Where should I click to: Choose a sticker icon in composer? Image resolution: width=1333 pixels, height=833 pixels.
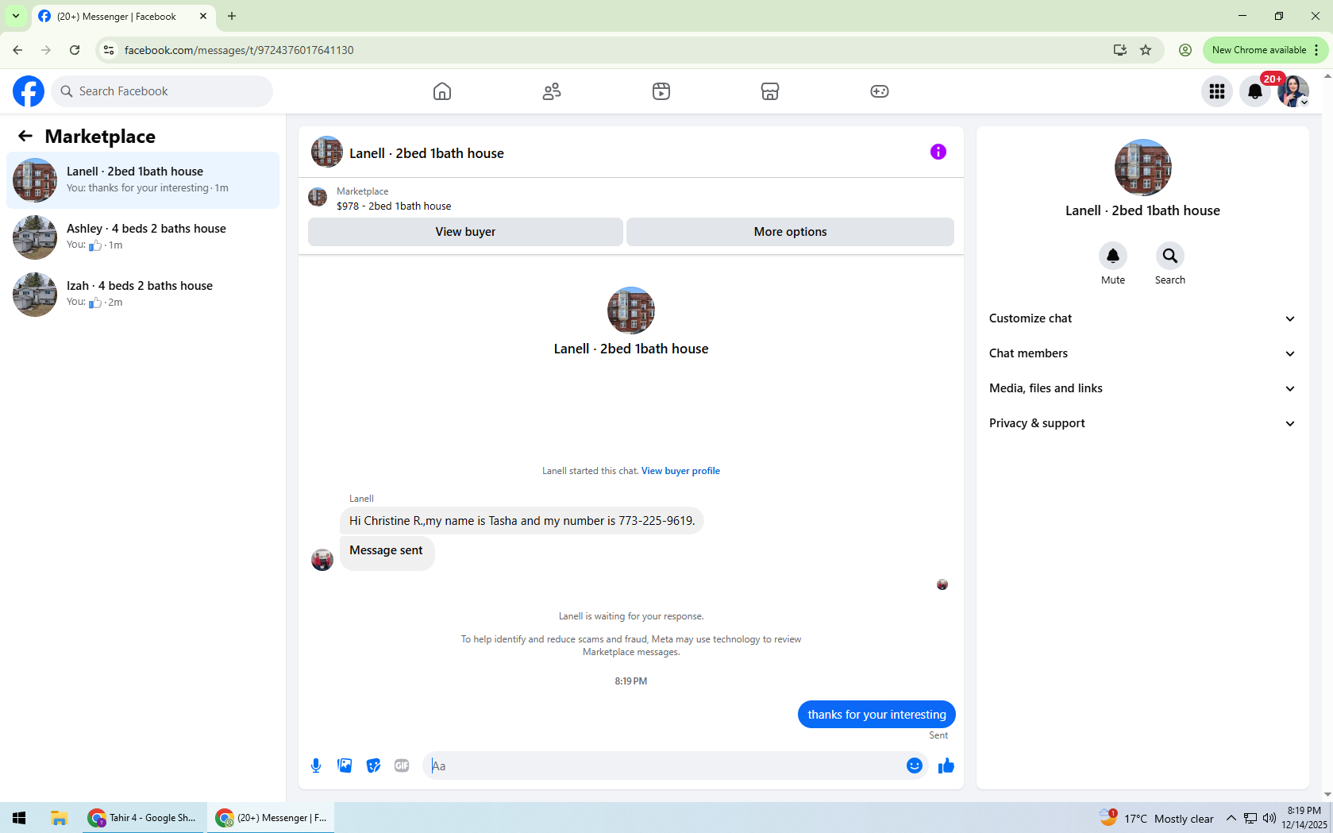[x=373, y=766]
